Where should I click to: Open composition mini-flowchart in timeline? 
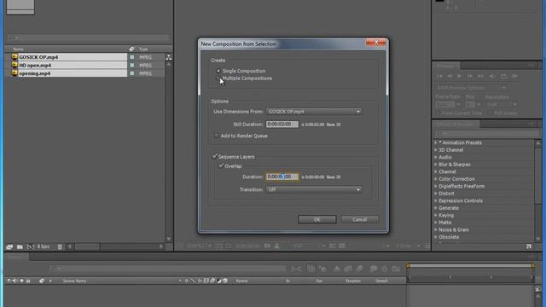coord(296,269)
